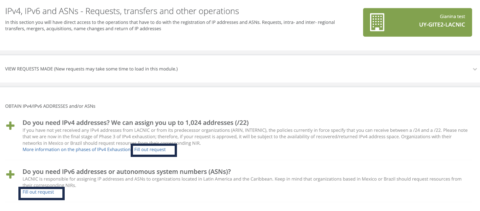
Task: Open the IPv6/ASN Fill out request link
Action: [38, 192]
